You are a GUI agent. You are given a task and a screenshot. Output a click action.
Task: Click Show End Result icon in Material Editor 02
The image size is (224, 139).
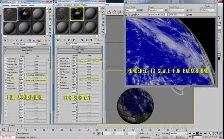coord(95,40)
